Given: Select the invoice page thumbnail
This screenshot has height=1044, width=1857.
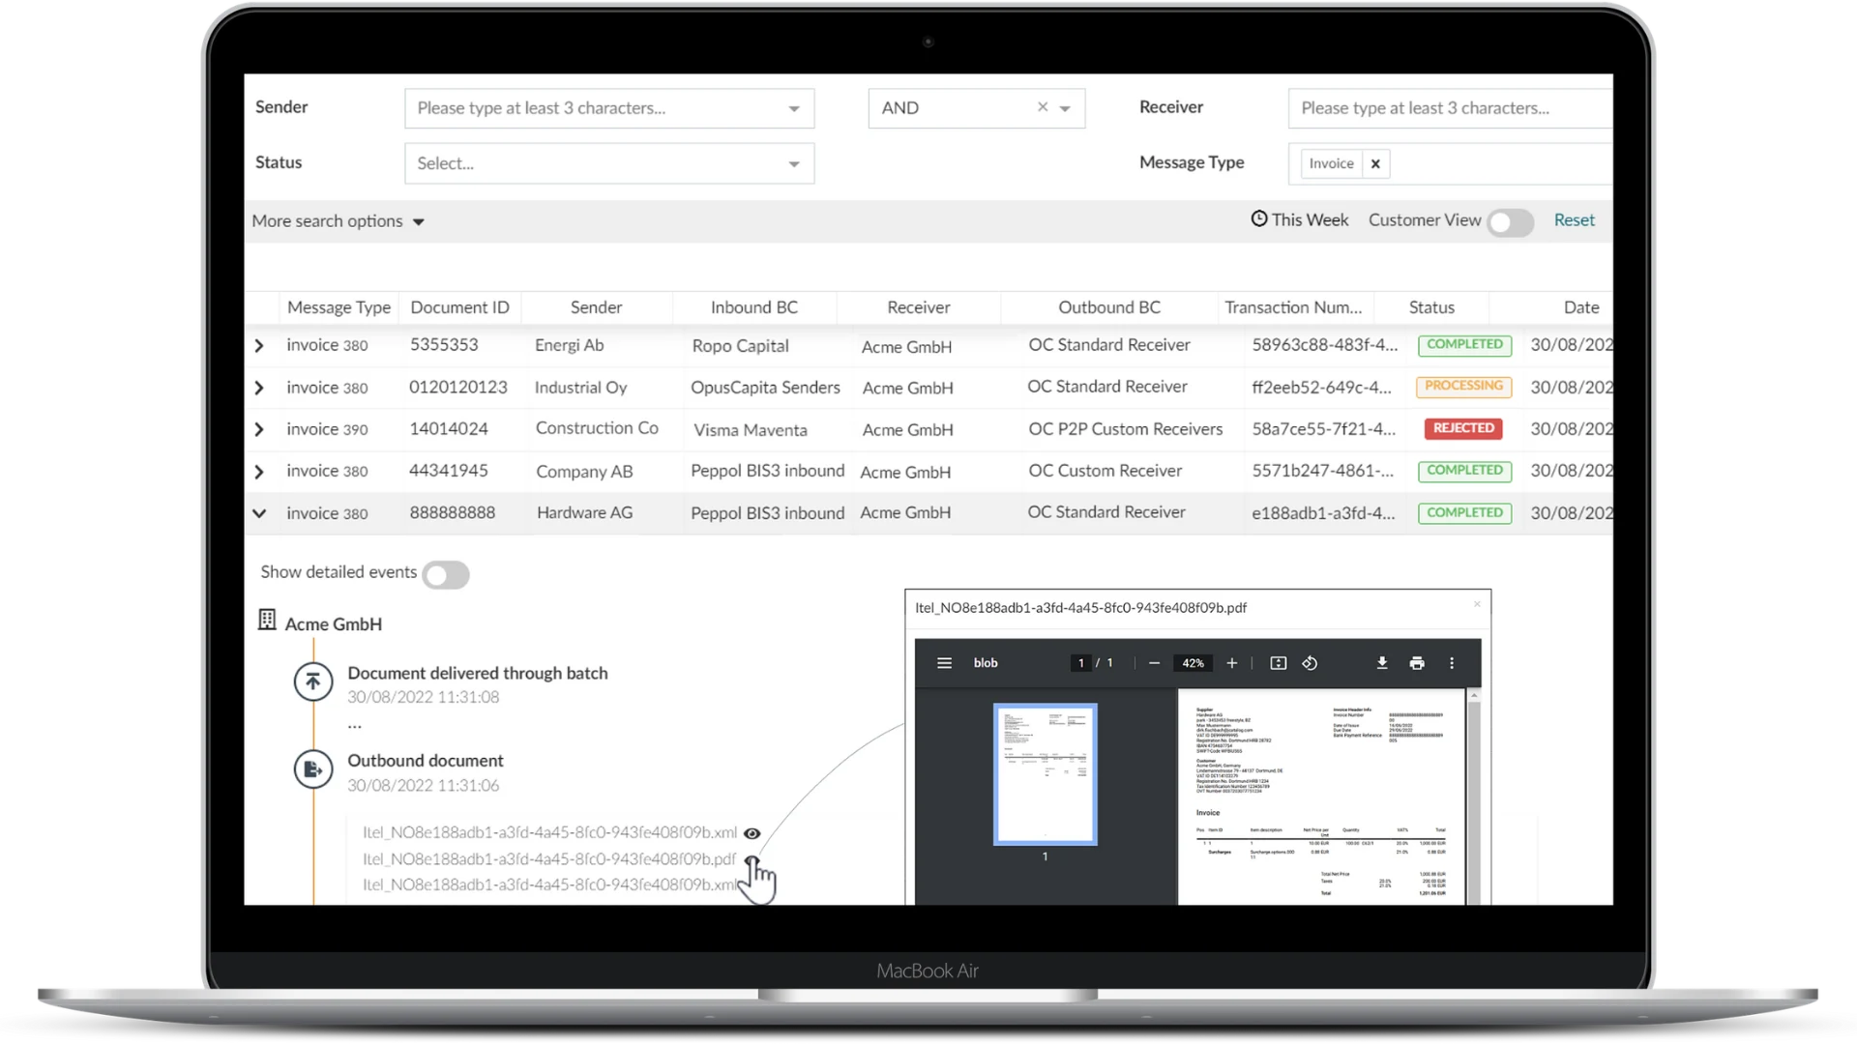Looking at the screenshot, I should coord(1045,773).
